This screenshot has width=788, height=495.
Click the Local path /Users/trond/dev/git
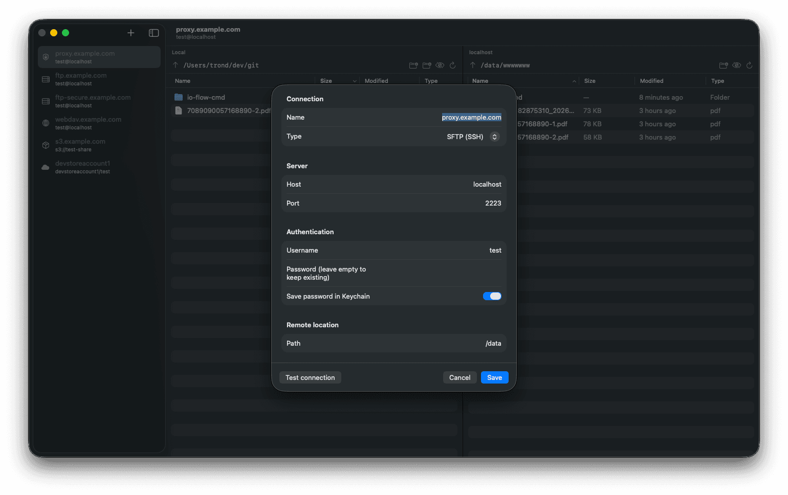tap(221, 65)
